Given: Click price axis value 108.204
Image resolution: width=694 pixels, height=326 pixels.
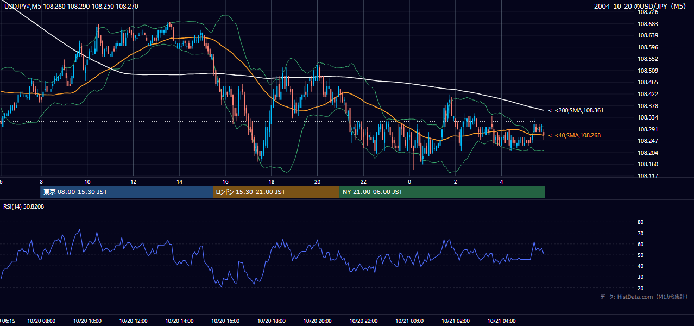Looking at the screenshot, I should click(647, 153).
